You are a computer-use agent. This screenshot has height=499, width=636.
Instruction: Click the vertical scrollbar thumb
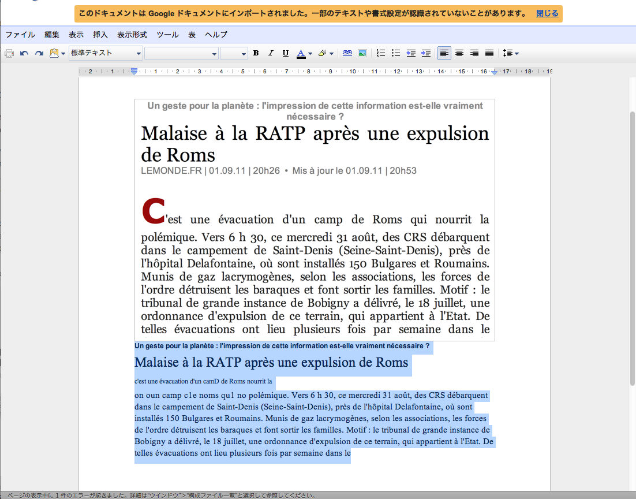[633, 248]
